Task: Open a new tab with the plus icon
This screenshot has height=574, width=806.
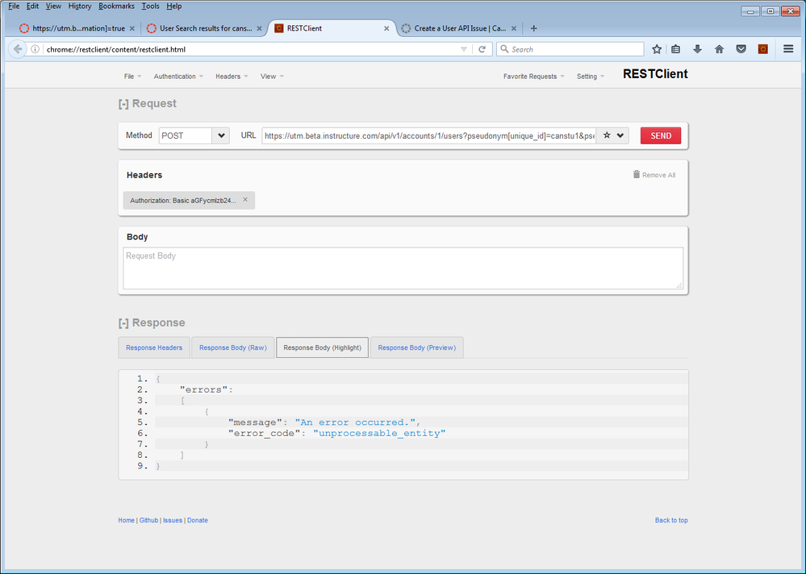Action: (x=533, y=28)
